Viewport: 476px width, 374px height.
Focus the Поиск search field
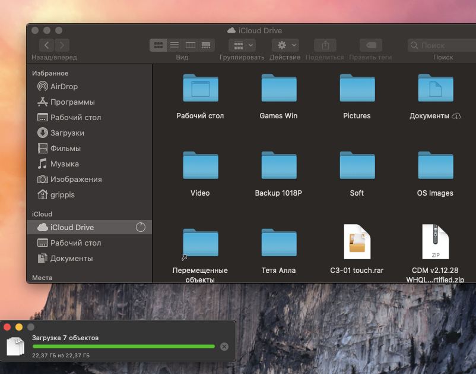pos(442,45)
